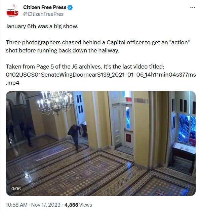Click the "Taken from Page 5" sentence
The height and width of the screenshot is (211, 200).
tap(85, 67)
